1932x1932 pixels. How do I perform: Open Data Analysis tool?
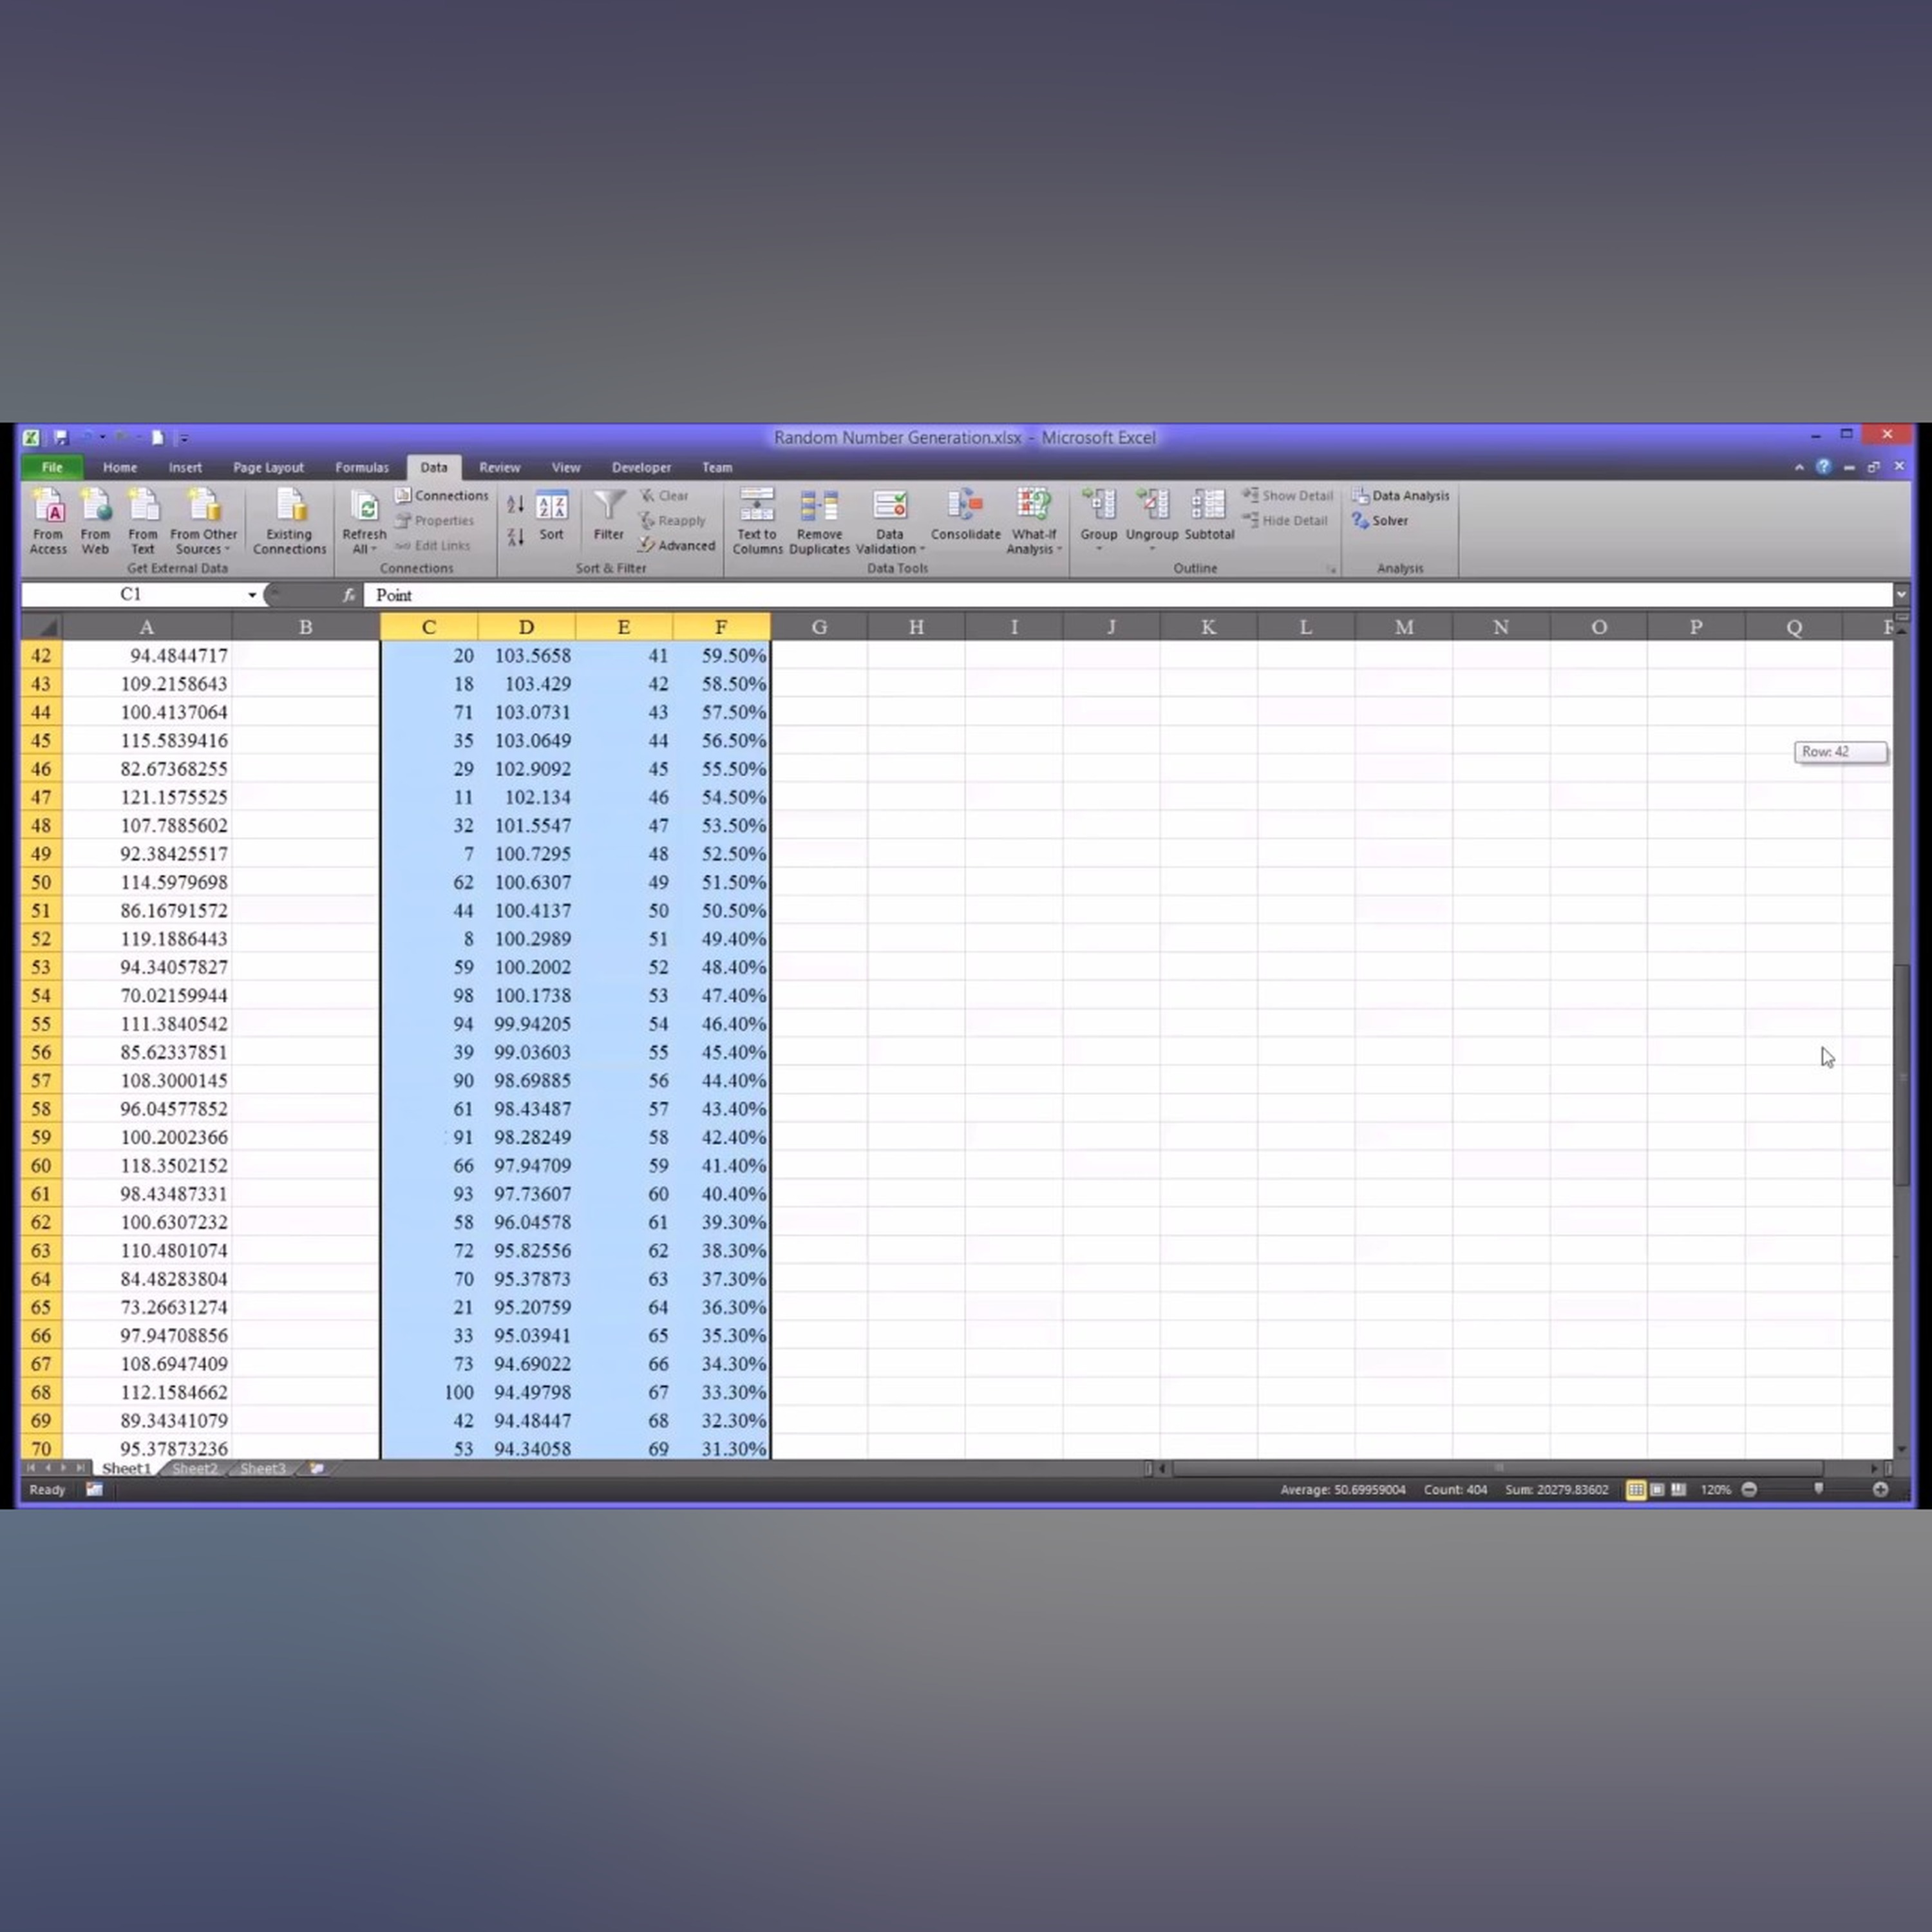tap(1400, 496)
